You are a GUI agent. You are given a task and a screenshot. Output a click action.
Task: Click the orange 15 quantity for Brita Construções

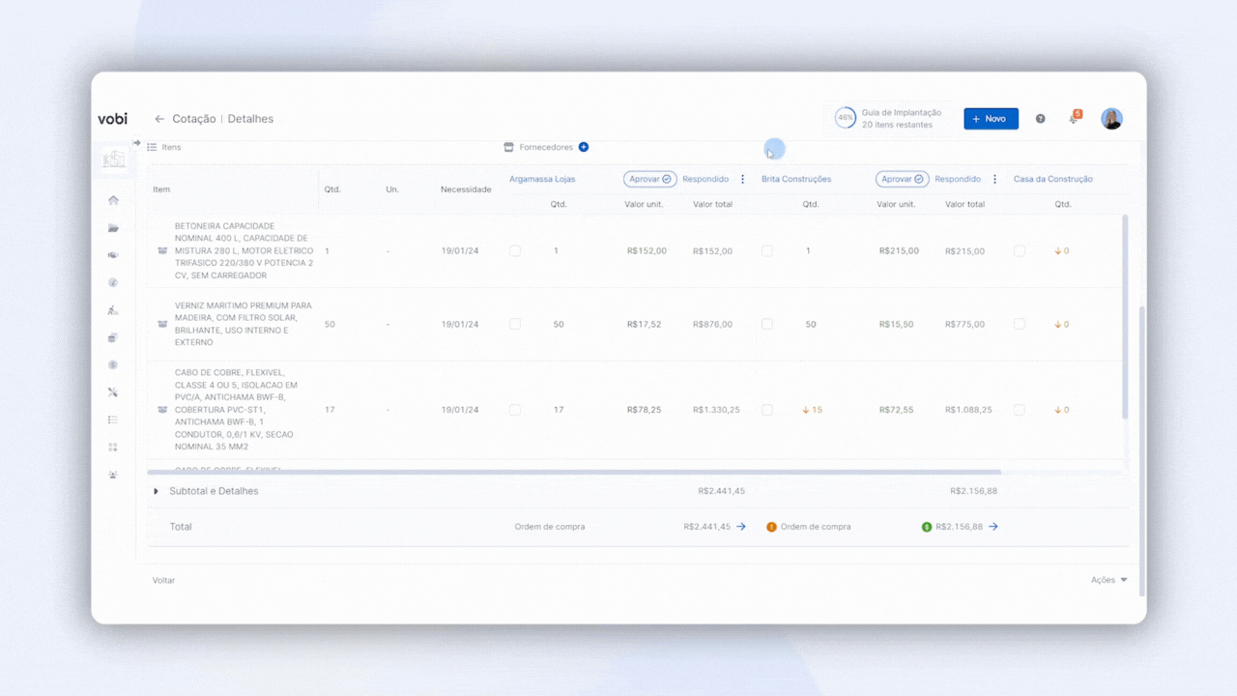[812, 410]
